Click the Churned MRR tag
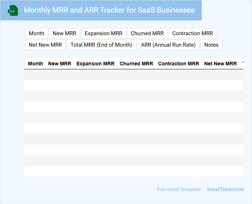252x204 pixels. (x=147, y=33)
